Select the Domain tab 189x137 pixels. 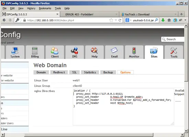[41, 72]
